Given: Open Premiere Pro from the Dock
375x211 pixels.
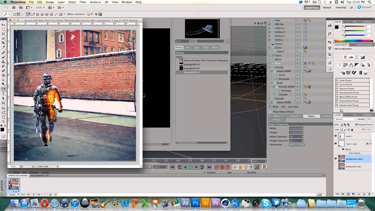Looking at the screenshot, I should click(216, 203).
